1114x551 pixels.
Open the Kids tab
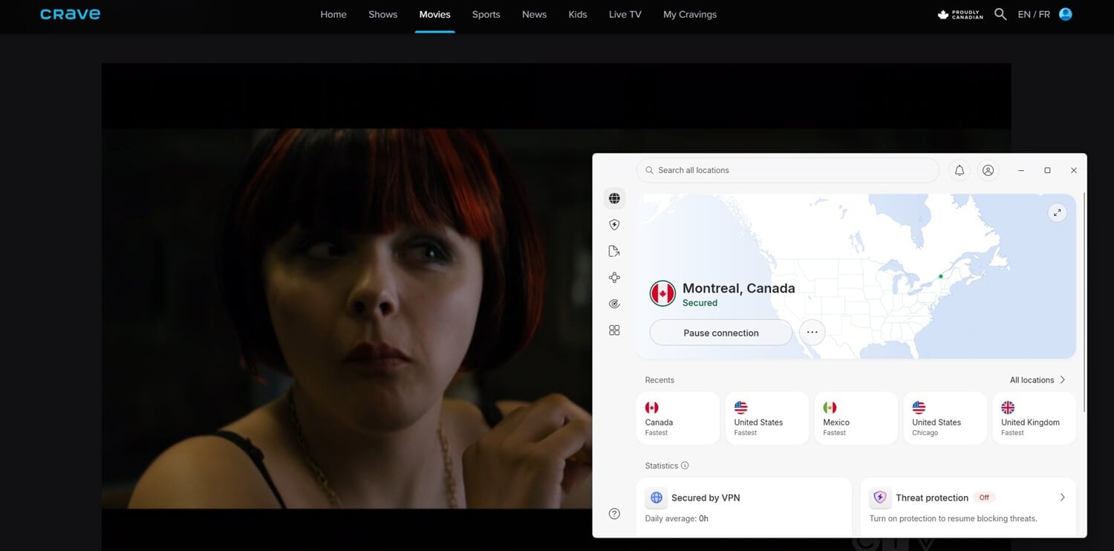(x=578, y=14)
